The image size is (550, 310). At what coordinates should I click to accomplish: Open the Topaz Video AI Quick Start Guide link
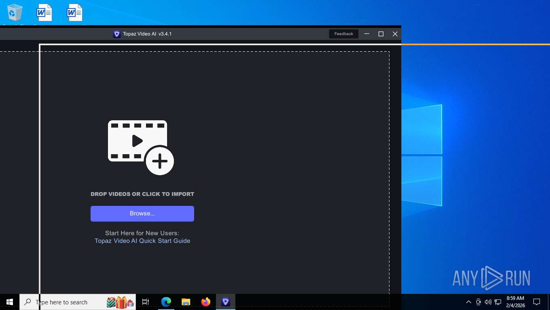click(x=142, y=241)
